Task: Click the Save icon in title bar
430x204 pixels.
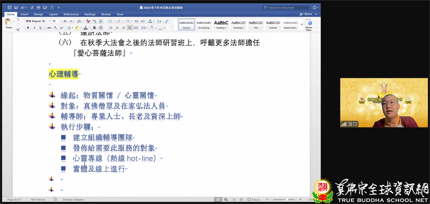Action: 16,7
